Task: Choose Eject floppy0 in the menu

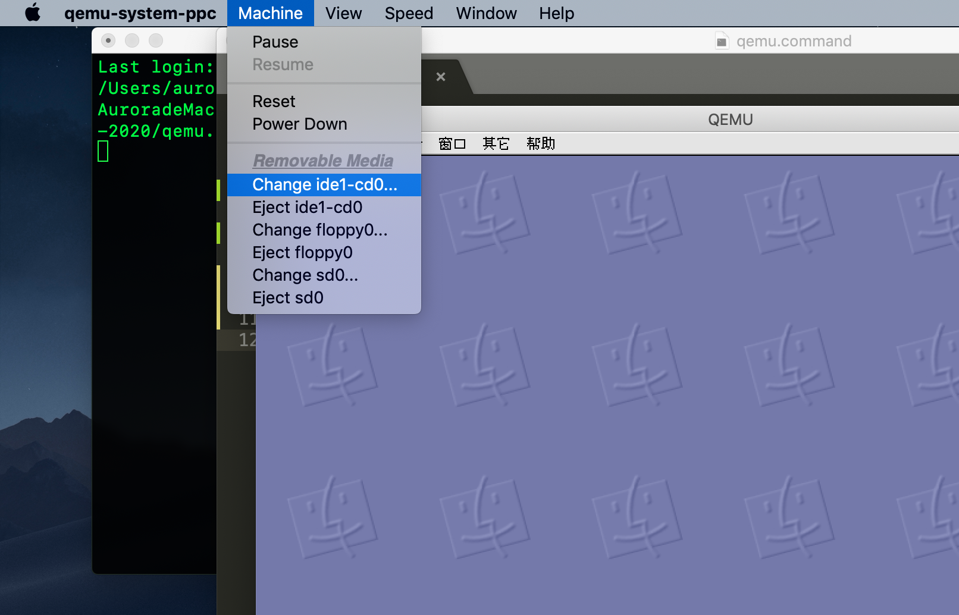Action: pyautogui.click(x=324, y=252)
